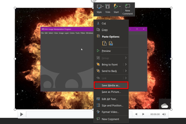Choose Cut from the context menu
This screenshot has height=124, width=186.
point(111,23)
